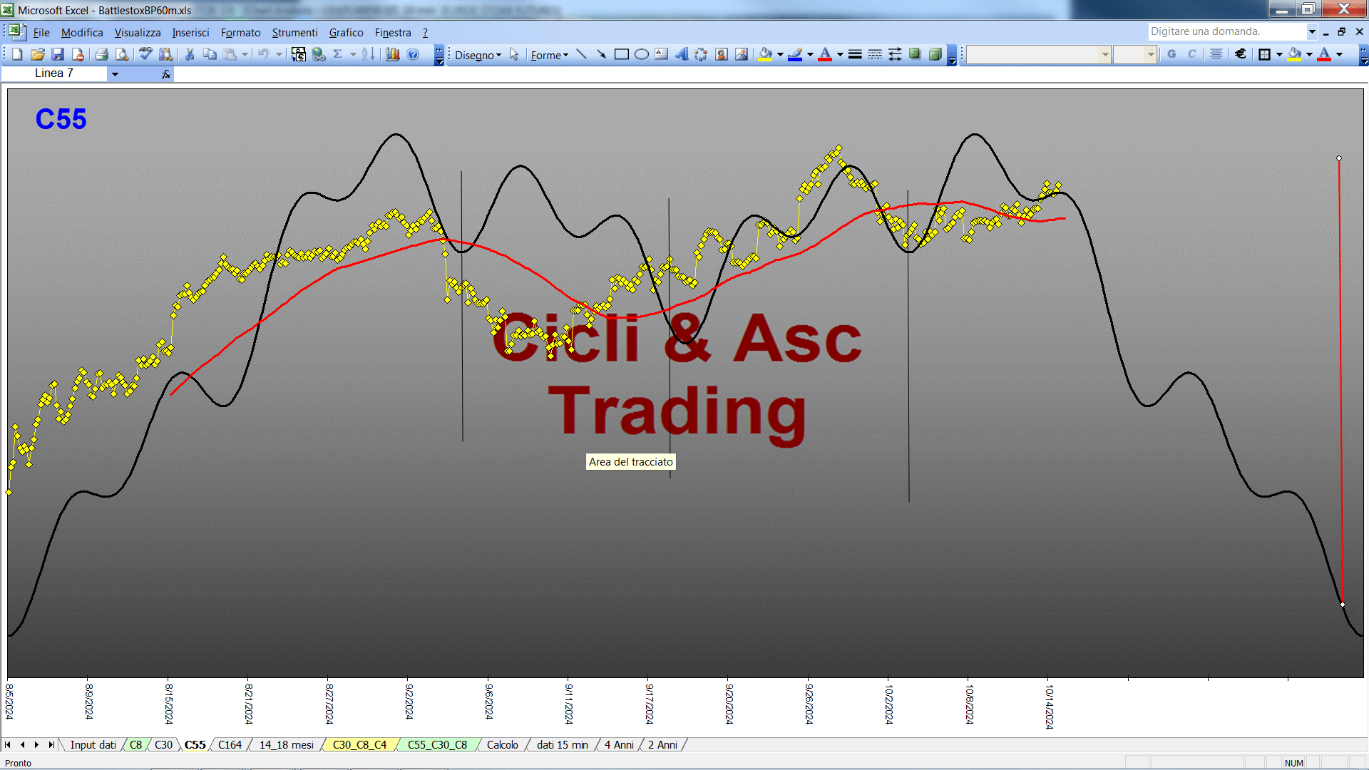Switch to the C164 sheet tab
The height and width of the screenshot is (770, 1369).
pyautogui.click(x=230, y=745)
